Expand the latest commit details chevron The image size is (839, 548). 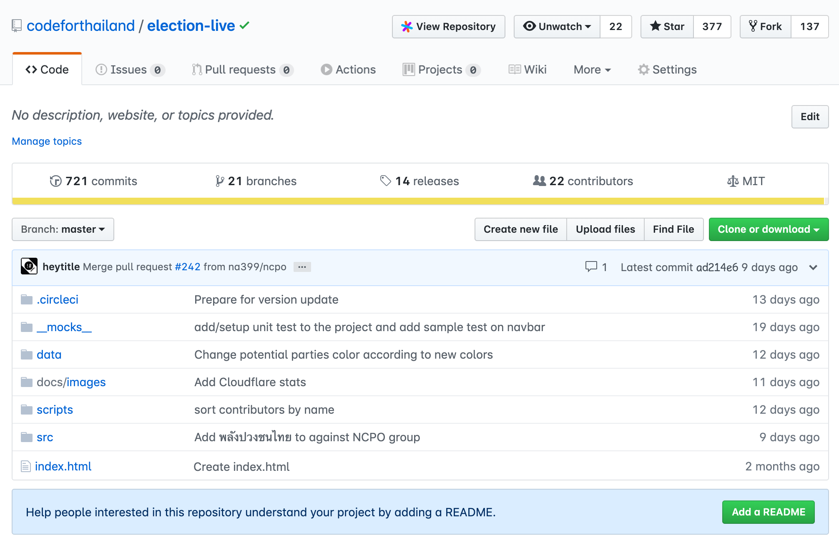tap(813, 267)
